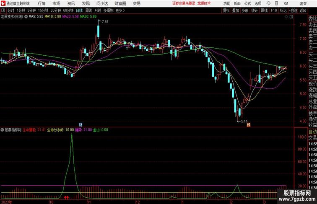
Task: Switch to the 60分钟 period tab
Action: pyautogui.click(x=68, y=10)
